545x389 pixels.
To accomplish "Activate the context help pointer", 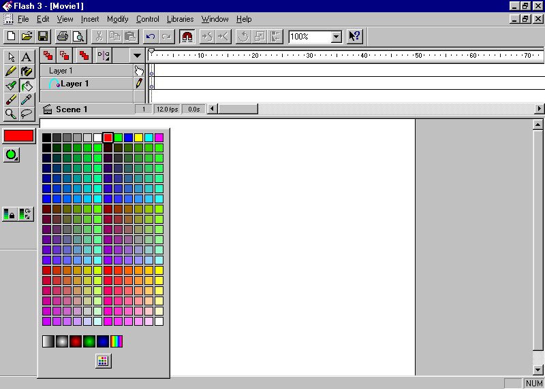I will [x=354, y=37].
